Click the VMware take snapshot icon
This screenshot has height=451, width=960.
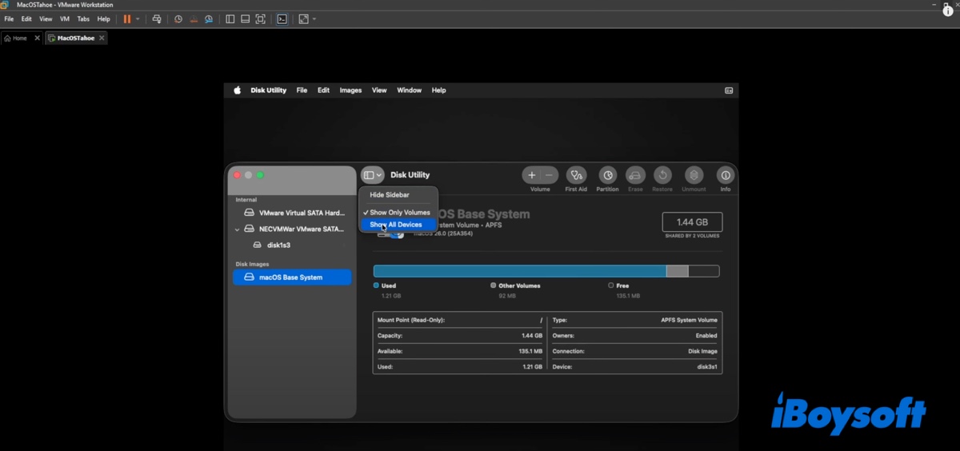tap(178, 18)
